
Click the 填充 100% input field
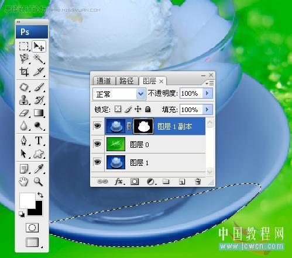coord(191,110)
